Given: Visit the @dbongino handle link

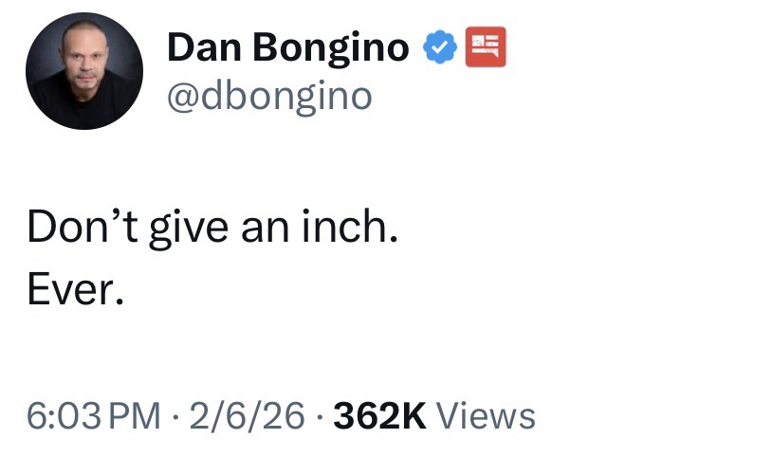Looking at the screenshot, I should coord(269,95).
